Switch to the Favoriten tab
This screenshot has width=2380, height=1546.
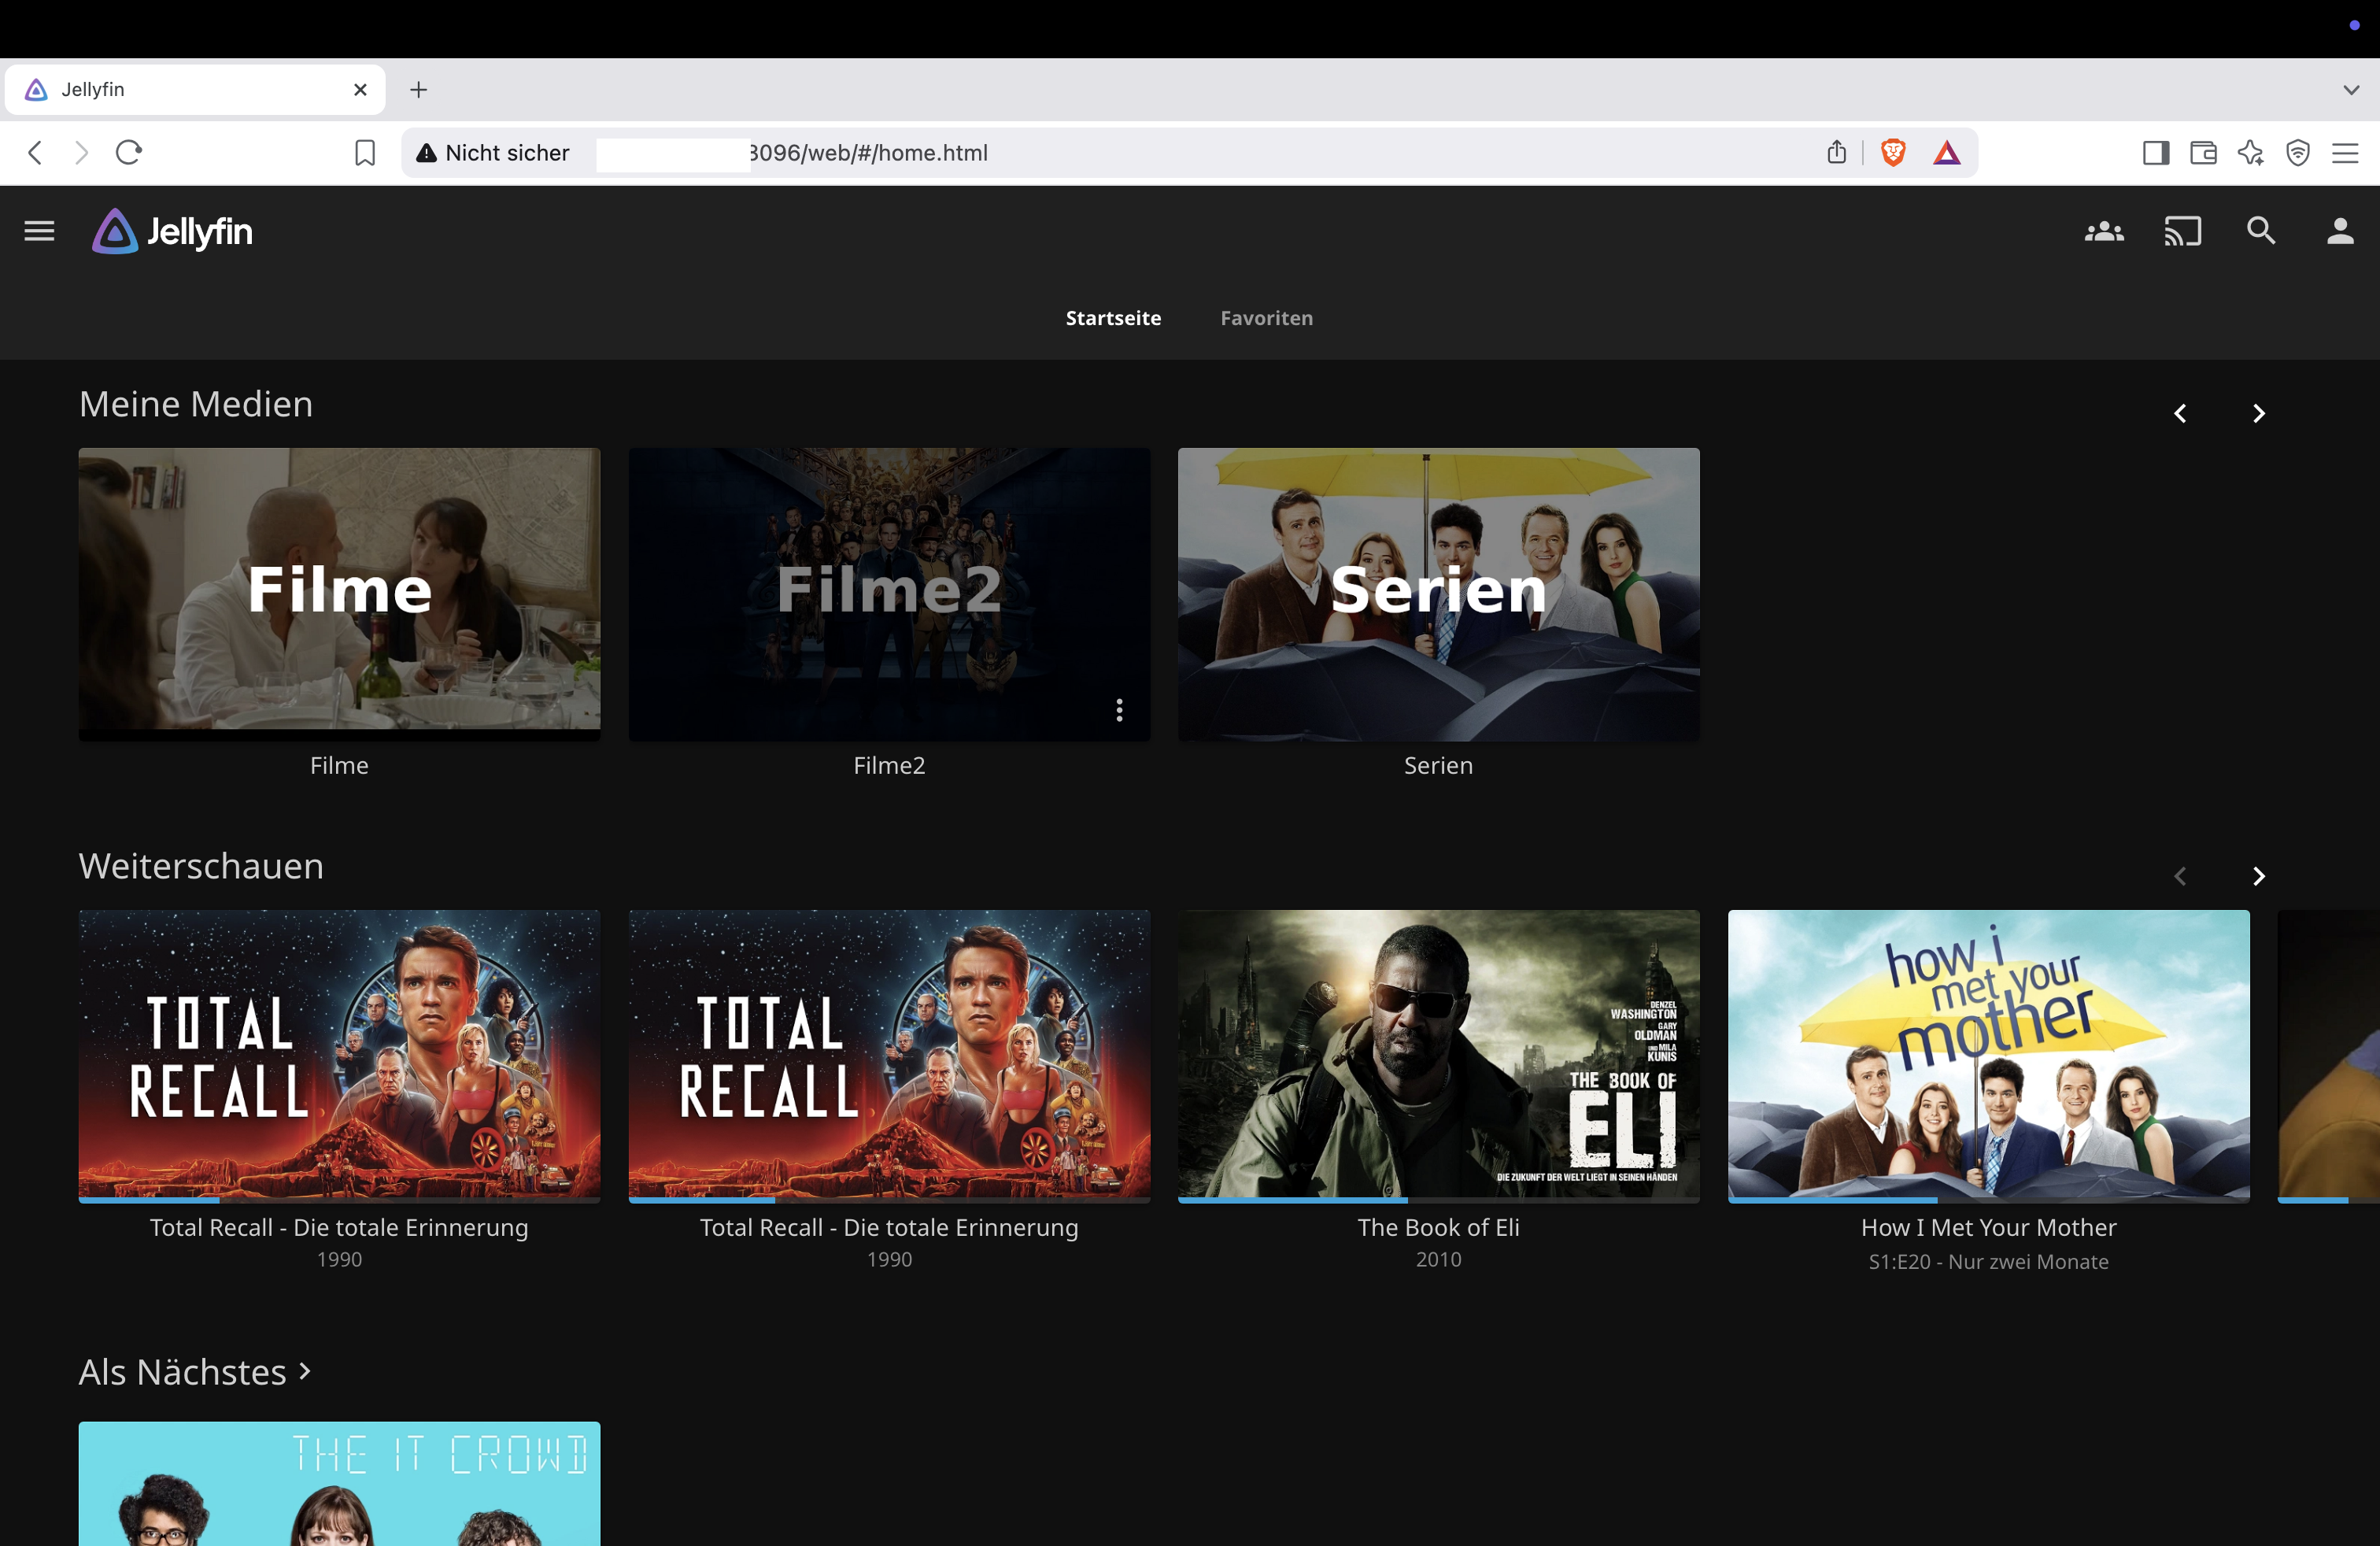[1266, 318]
